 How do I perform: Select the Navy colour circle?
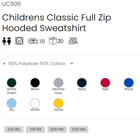click(x=82, y=83)
